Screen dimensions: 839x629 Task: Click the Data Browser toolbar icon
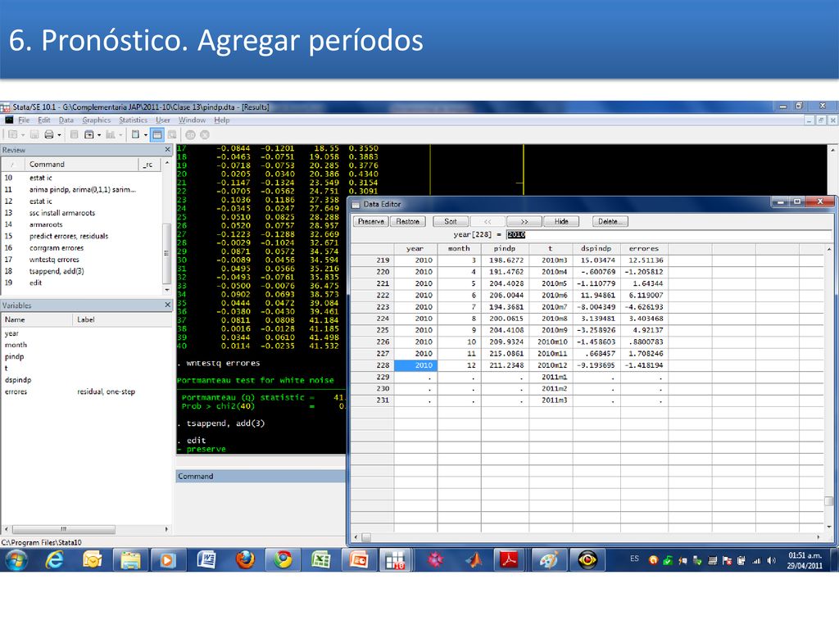[x=172, y=135]
